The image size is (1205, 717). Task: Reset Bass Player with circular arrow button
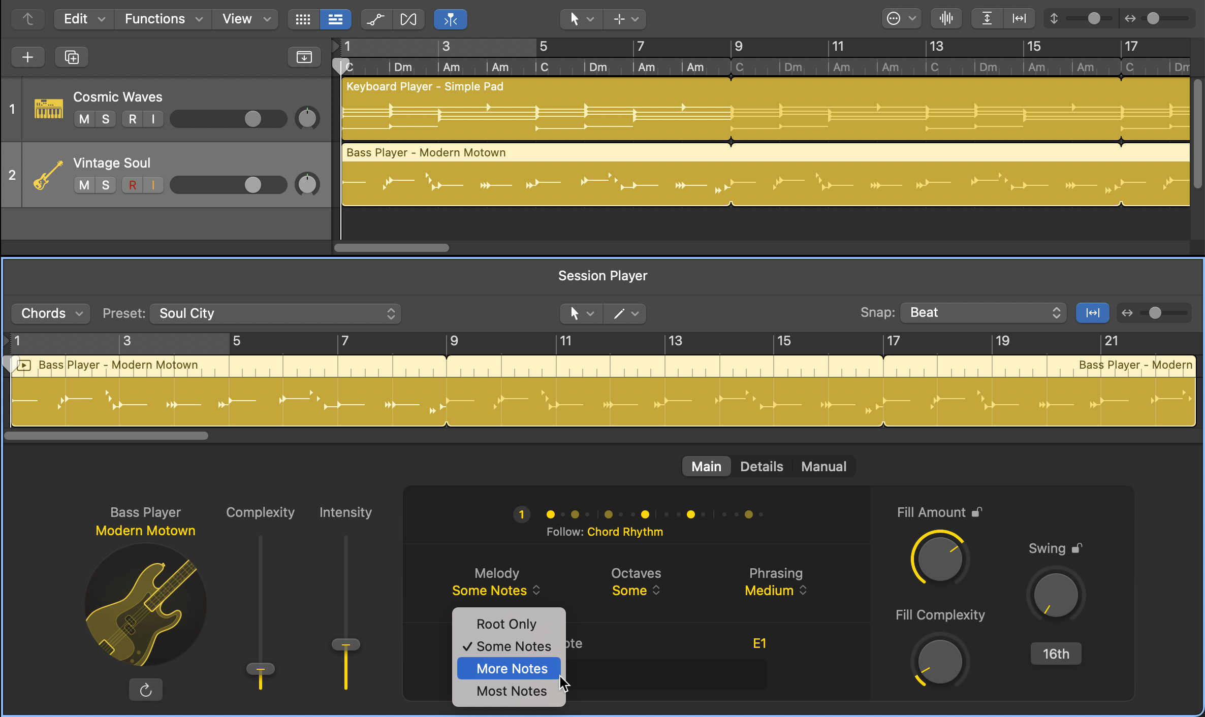coord(146,690)
